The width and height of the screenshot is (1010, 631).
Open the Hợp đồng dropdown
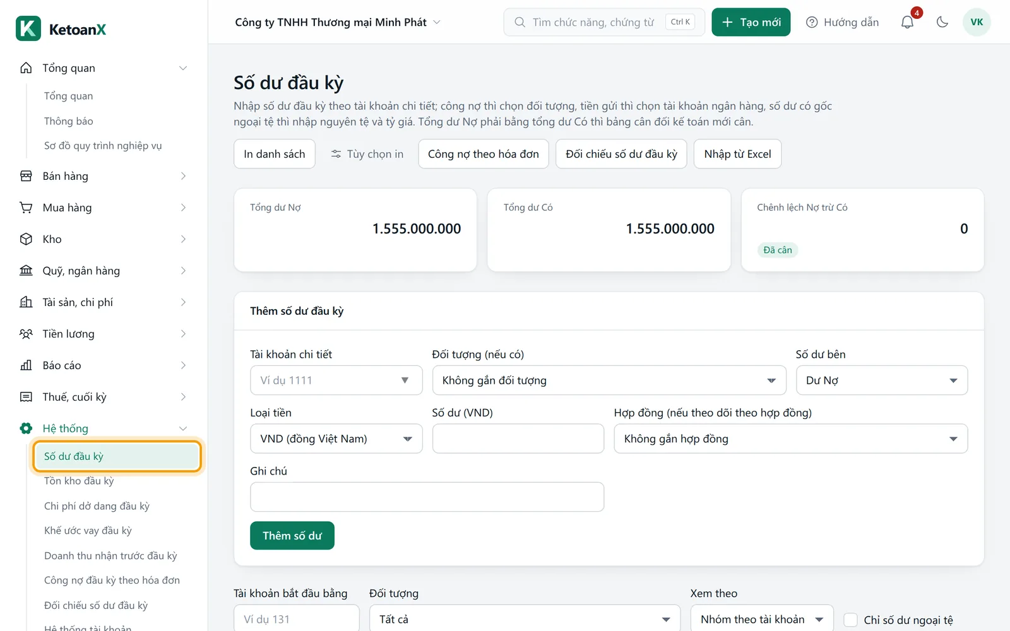click(x=791, y=439)
